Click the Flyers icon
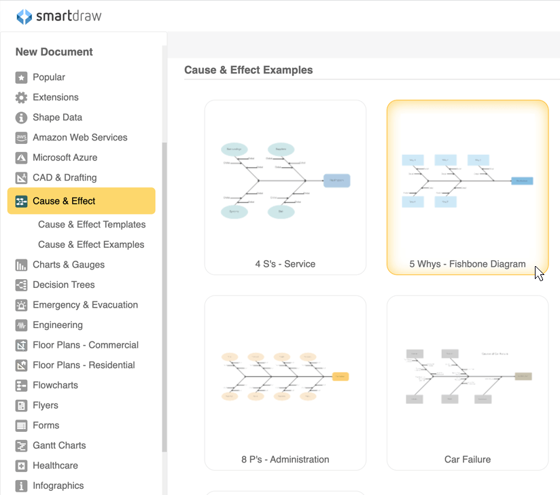Viewport: 560px width, 495px height. tap(22, 405)
